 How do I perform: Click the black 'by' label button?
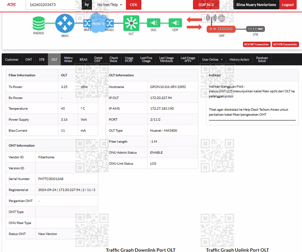87,5
